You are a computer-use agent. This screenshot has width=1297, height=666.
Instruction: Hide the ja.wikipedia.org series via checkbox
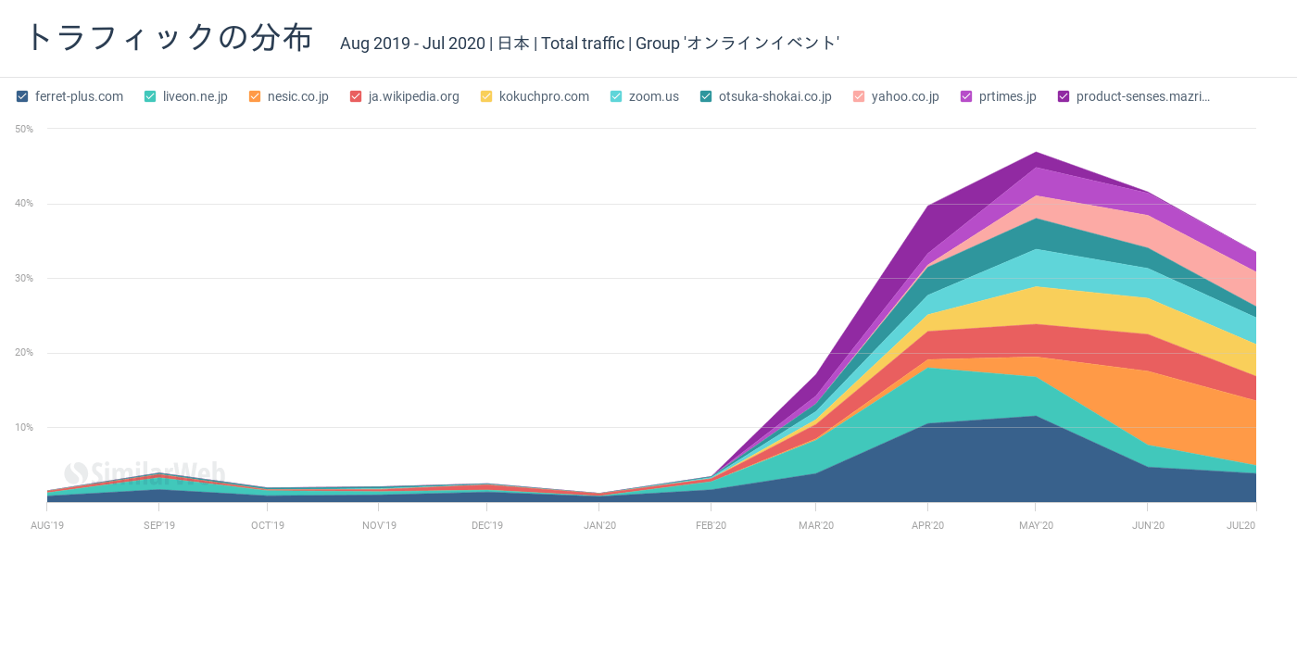point(356,96)
